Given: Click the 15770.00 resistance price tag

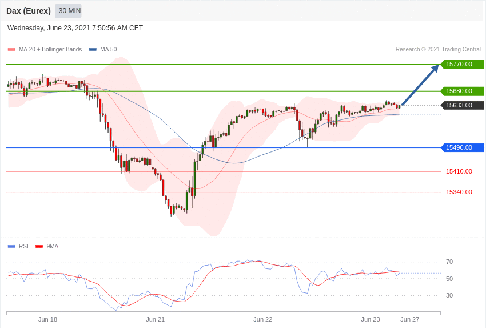Looking at the screenshot, I should [462, 65].
